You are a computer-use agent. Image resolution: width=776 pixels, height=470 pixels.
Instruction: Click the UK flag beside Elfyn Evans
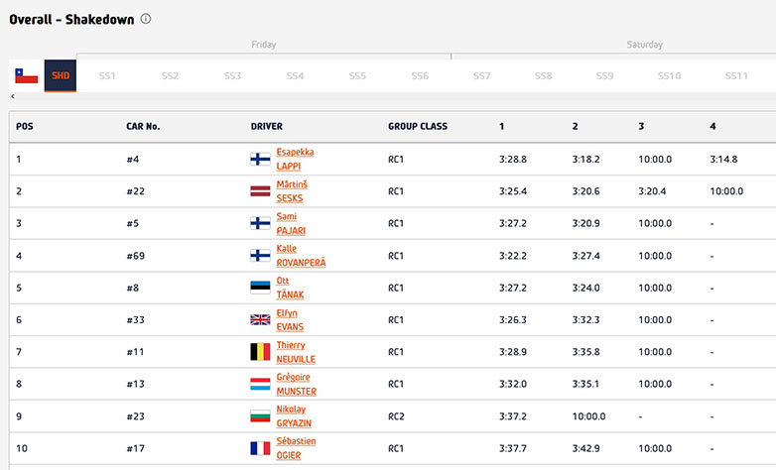pyautogui.click(x=260, y=319)
